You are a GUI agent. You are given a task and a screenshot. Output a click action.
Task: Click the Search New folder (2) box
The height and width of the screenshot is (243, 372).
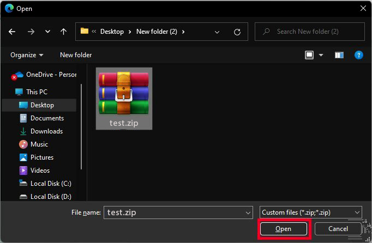coord(310,32)
